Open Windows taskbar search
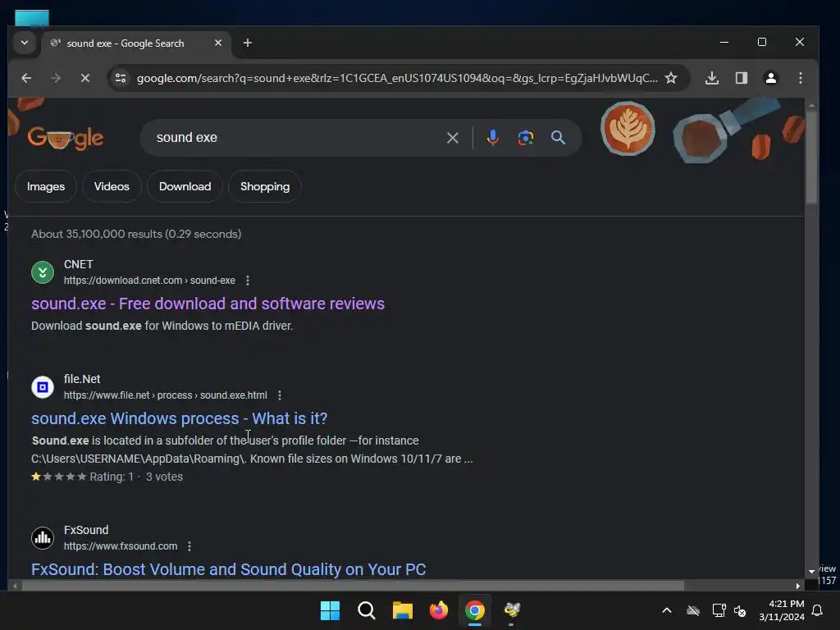The image size is (840, 630). coord(367,610)
